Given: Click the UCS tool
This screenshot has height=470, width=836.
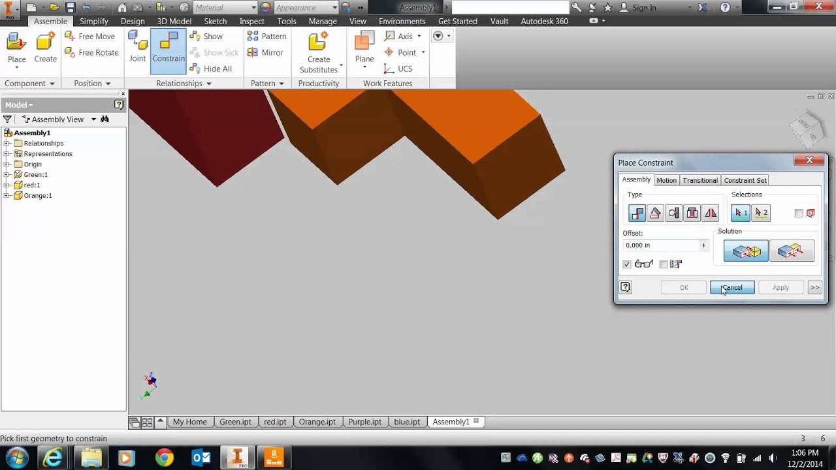Looking at the screenshot, I should pos(398,69).
